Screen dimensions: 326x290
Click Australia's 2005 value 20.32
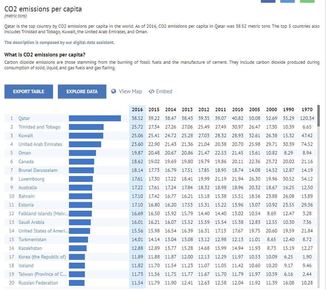pos(255,187)
